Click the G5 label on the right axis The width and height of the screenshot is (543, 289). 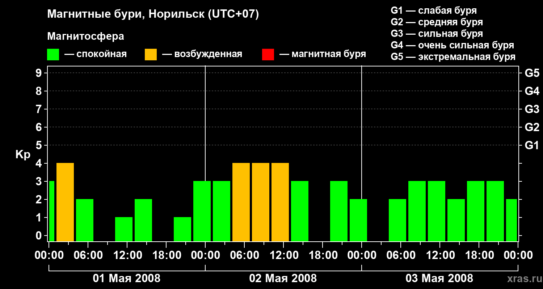(x=532, y=73)
